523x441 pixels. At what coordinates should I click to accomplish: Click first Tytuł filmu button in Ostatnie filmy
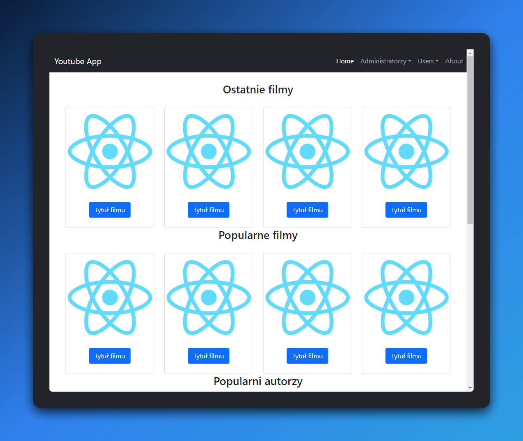[x=110, y=210]
